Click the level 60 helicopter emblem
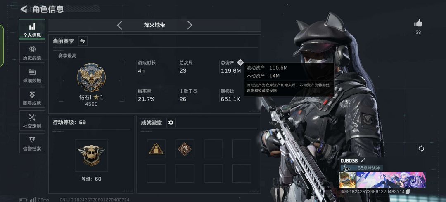 (x=91, y=156)
